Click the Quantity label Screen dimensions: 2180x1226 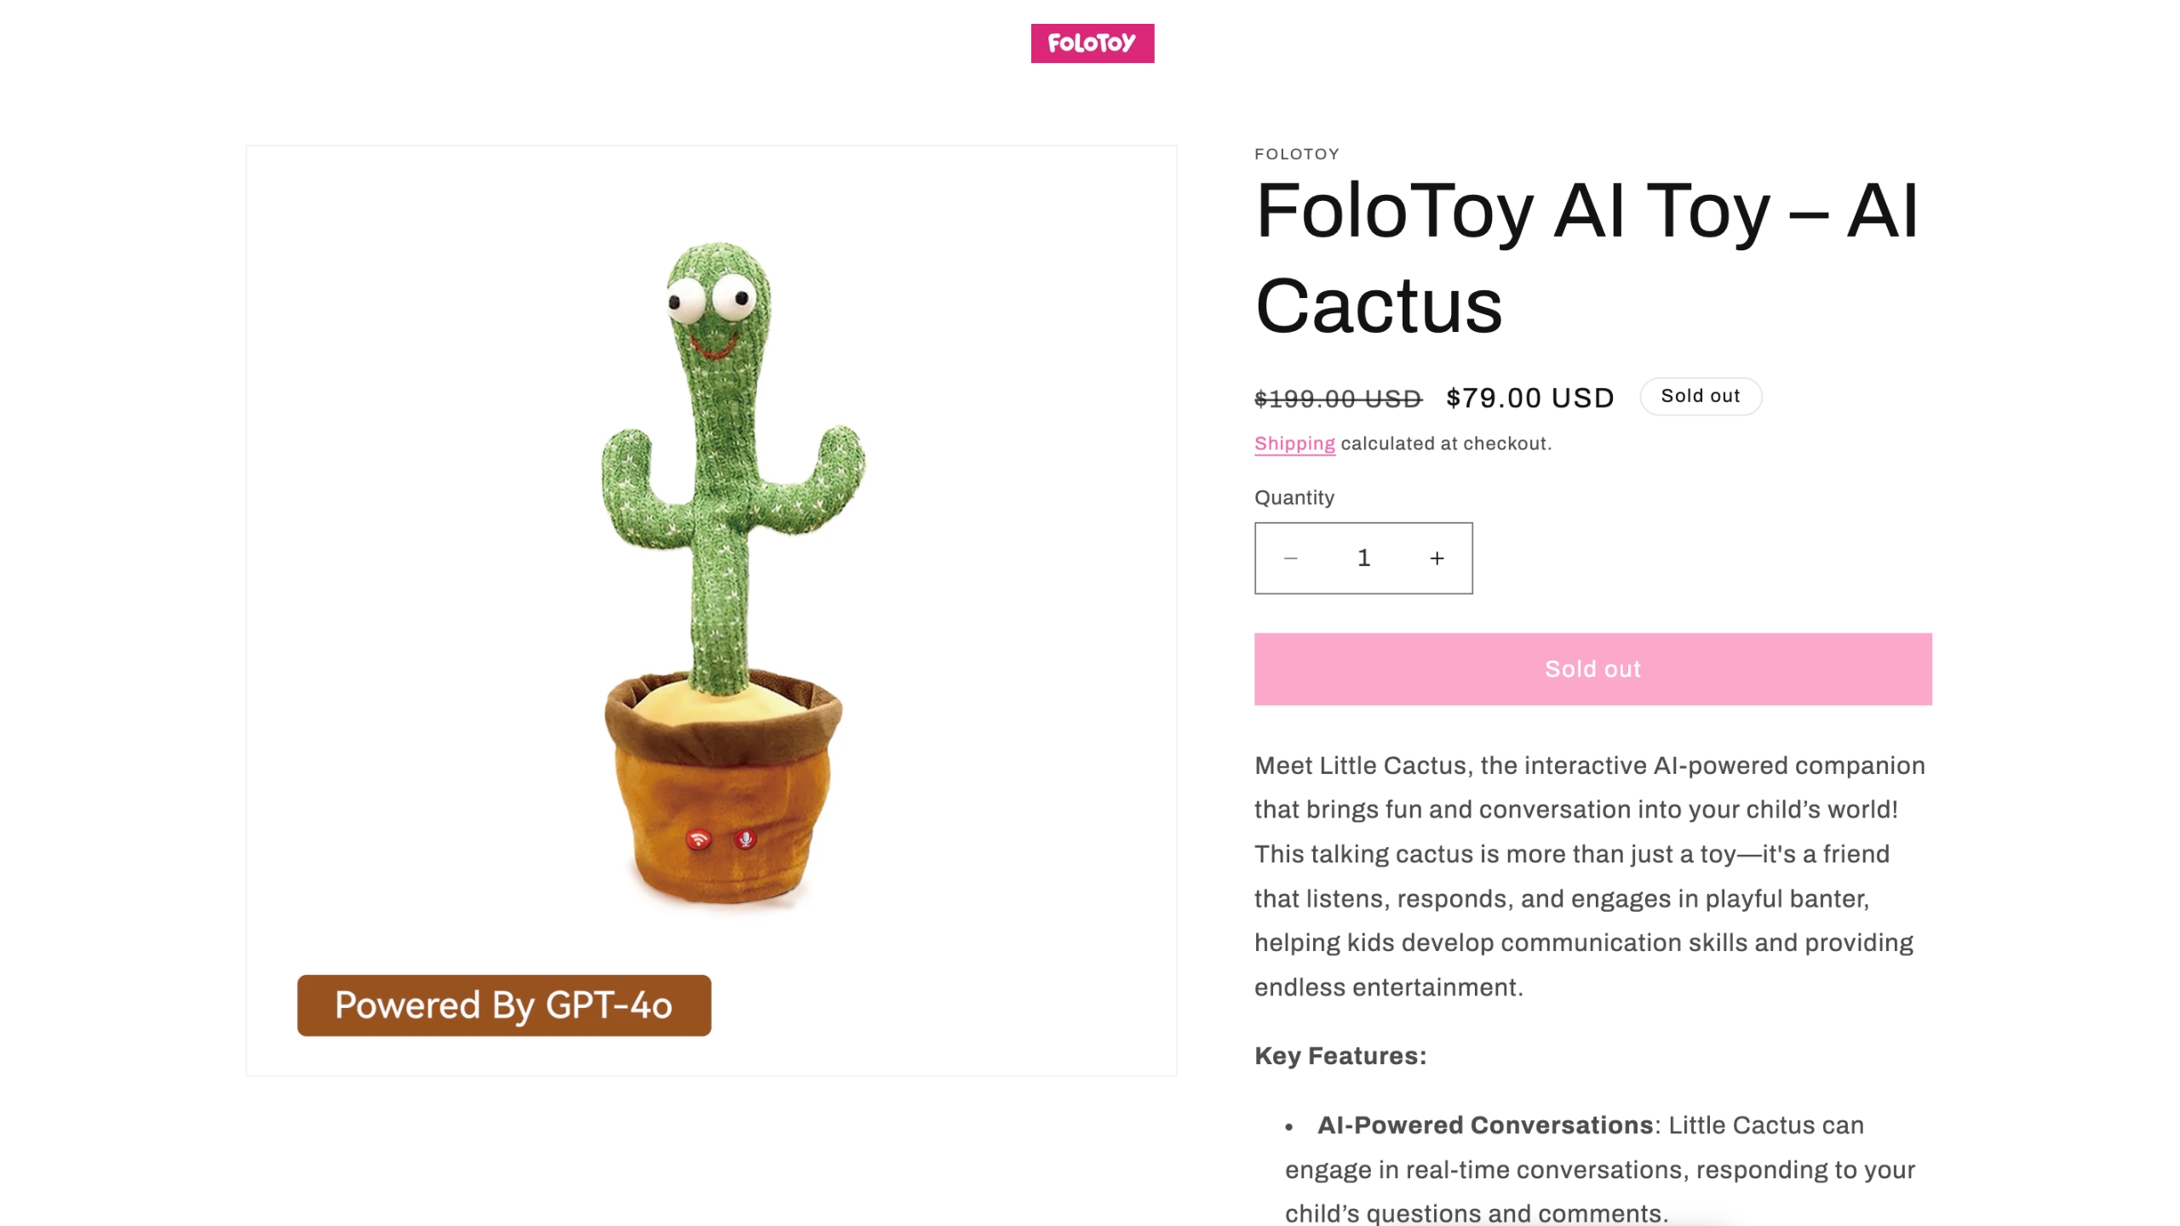(1293, 497)
